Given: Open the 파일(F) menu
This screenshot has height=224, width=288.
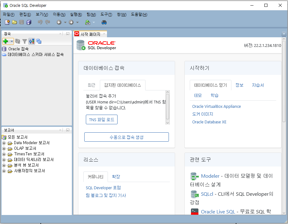Looking at the screenshot, I should 9,15.
